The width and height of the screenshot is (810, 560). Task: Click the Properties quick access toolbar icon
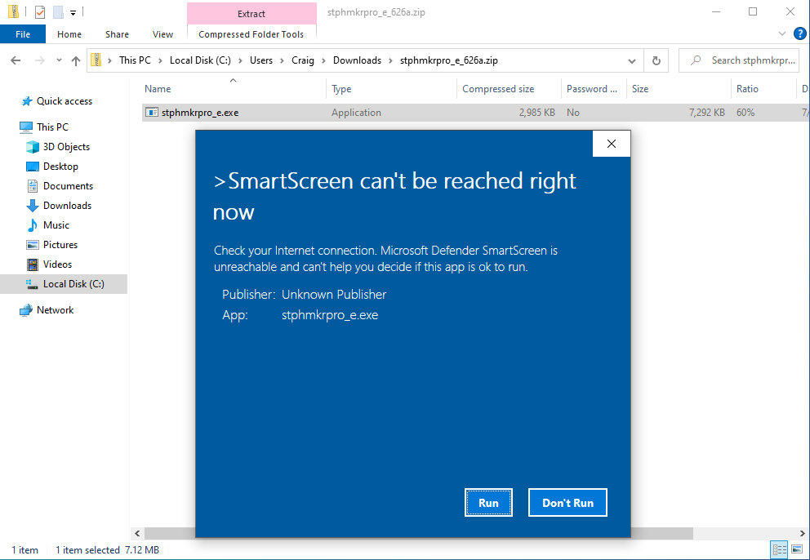[x=39, y=12]
